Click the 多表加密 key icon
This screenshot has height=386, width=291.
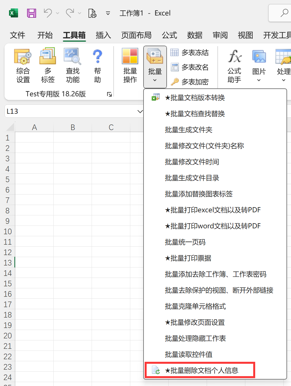(x=175, y=82)
